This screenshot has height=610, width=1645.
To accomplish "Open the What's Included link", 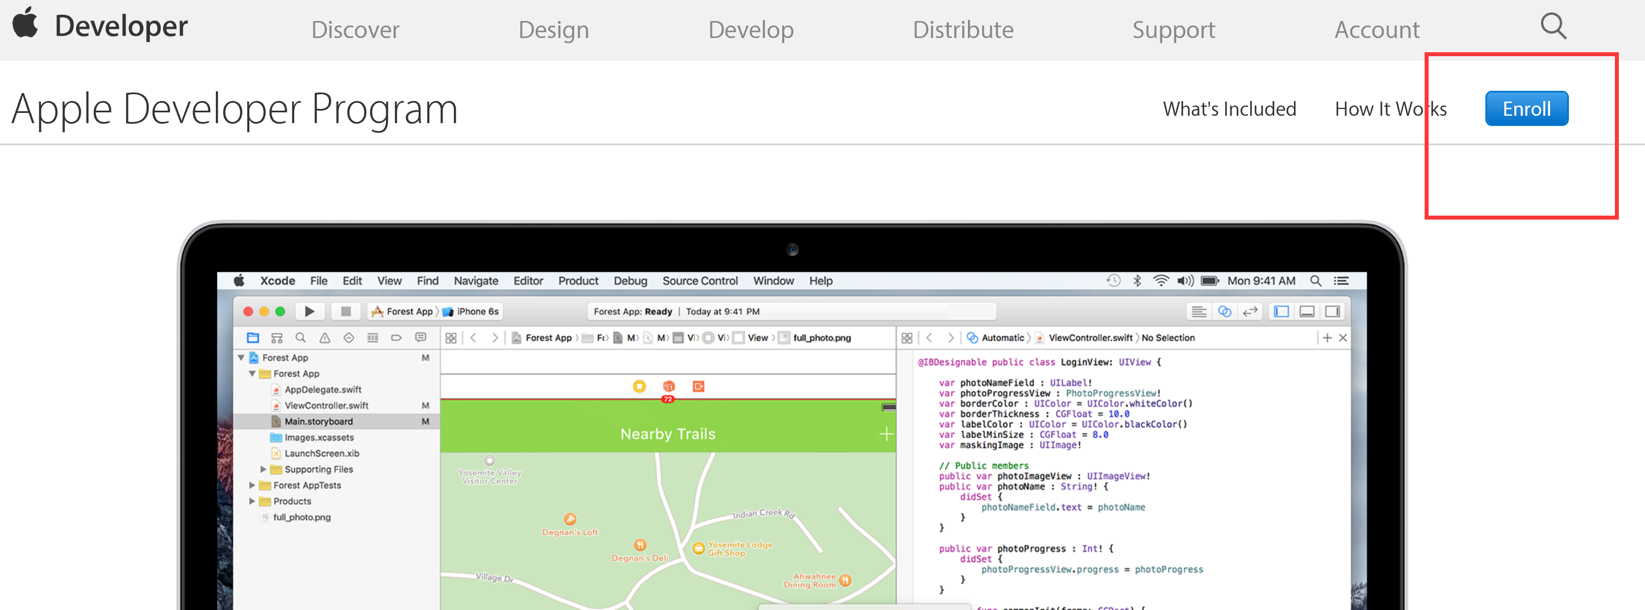I will [1229, 109].
